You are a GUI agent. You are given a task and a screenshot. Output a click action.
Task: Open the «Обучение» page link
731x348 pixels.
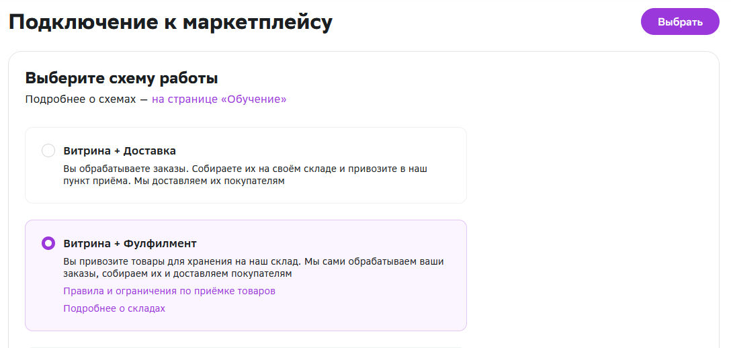coord(219,99)
